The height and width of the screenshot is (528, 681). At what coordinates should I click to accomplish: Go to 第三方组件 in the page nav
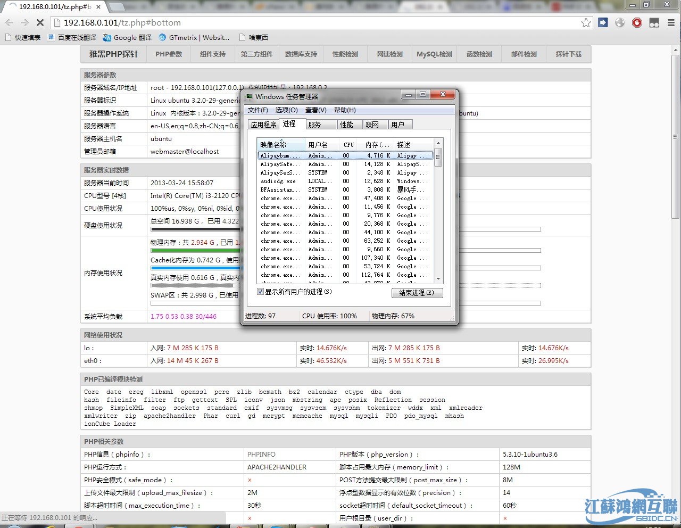coord(256,54)
